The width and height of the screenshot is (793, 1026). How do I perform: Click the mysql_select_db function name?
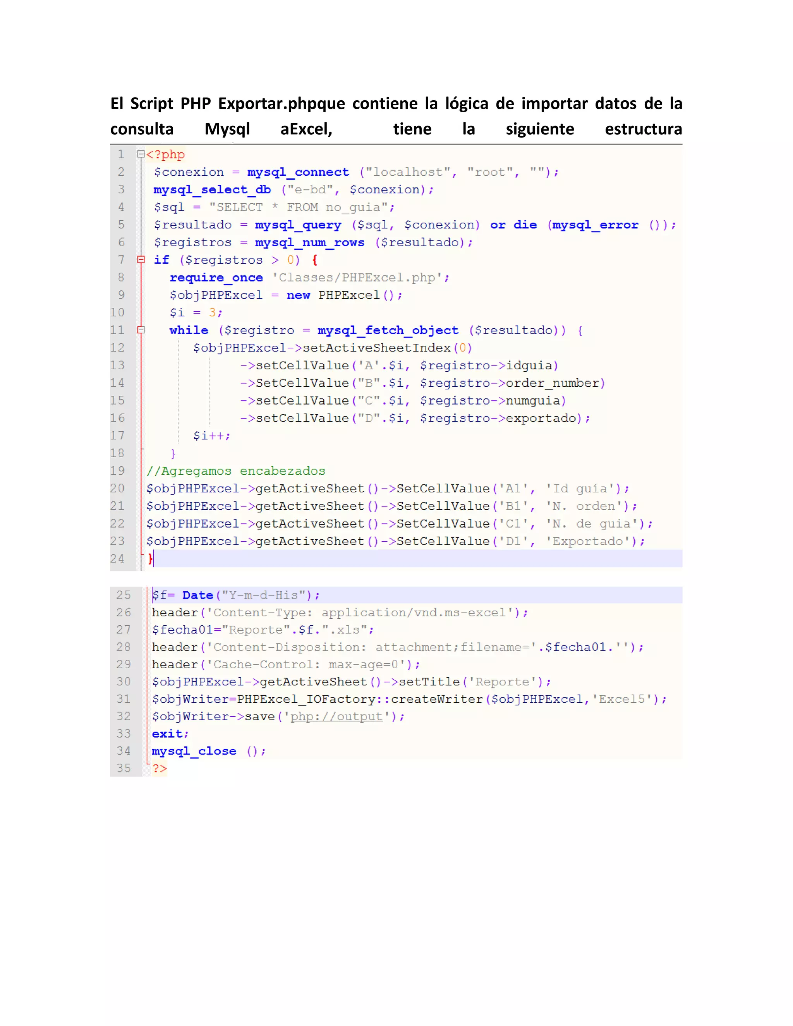pyautogui.click(x=212, y=189)
